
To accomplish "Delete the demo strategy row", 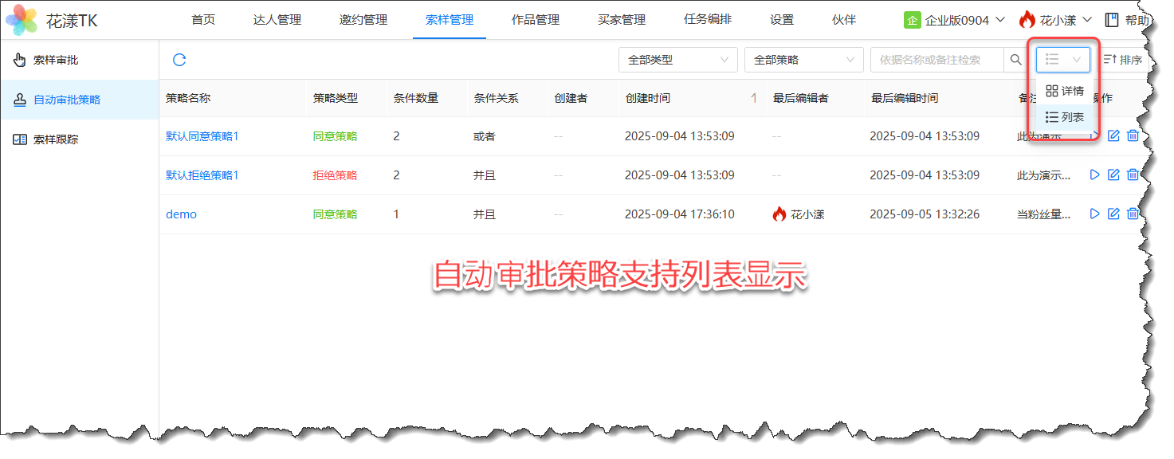I will click(x=1132, y=214).
